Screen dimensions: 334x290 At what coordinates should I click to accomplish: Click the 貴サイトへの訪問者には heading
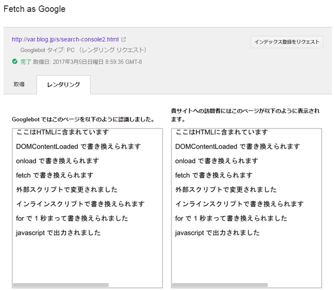point(245,115)
